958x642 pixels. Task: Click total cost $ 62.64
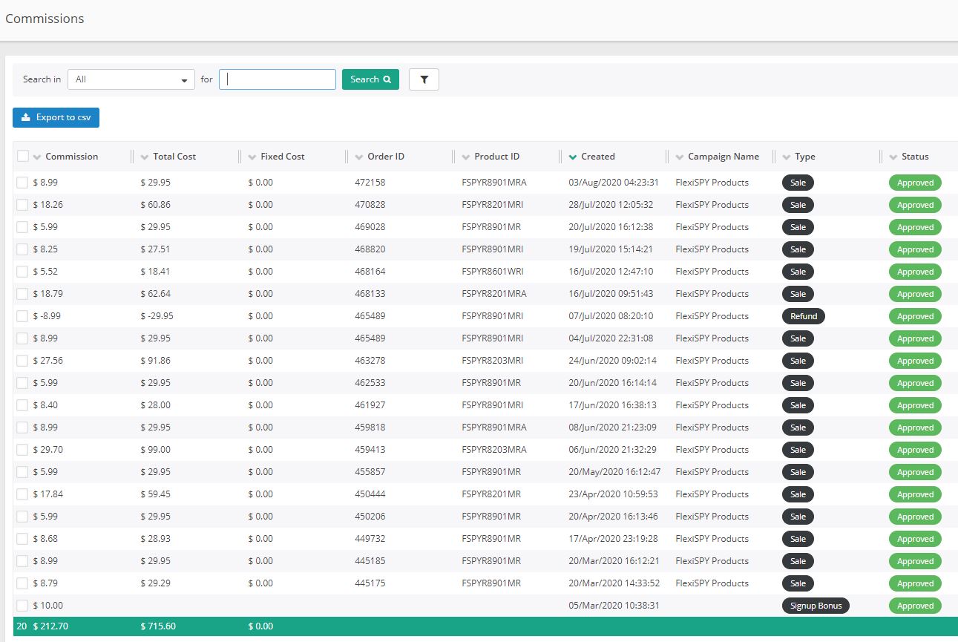(155, 294)
